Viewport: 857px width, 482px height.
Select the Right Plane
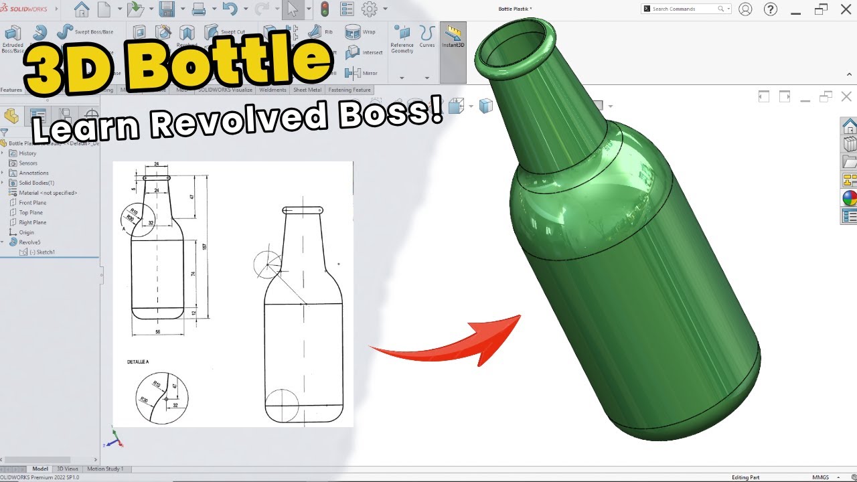[x=28, y=222]
